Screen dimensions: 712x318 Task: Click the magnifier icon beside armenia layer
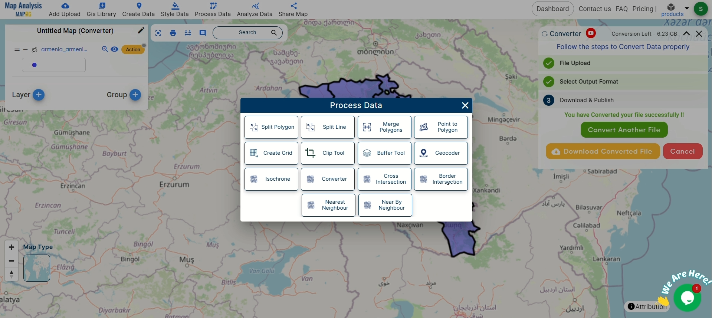pyautogui.click(x=105, y=49)
